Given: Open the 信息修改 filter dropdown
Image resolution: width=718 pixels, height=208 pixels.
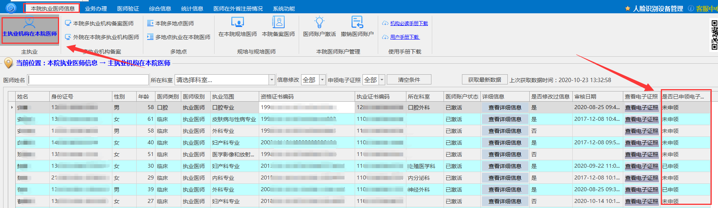Looking at the screenshot, I should [322, 80].
